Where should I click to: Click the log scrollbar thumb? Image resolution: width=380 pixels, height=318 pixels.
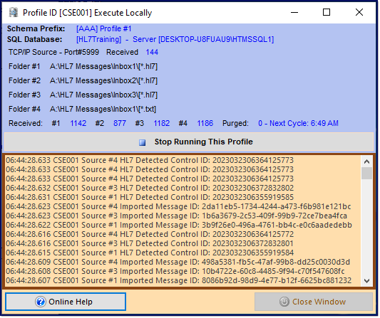click(366, 174)
